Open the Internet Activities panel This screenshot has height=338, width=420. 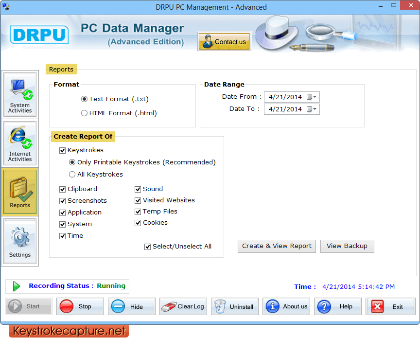coord(20,143)
